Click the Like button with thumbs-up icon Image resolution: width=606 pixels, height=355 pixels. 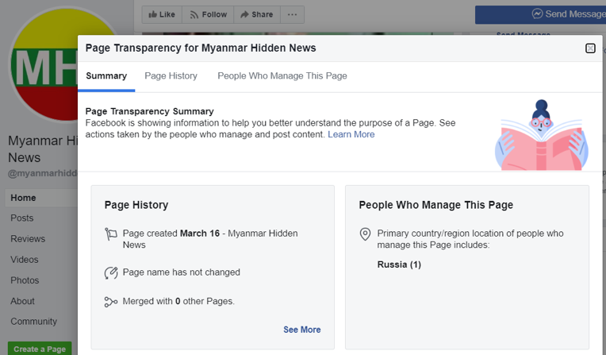tap(162, 15)
